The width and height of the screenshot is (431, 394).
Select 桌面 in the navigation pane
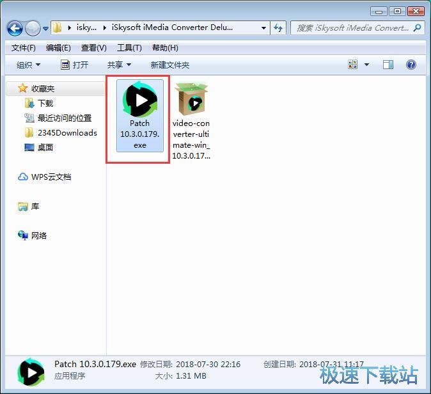45,148
